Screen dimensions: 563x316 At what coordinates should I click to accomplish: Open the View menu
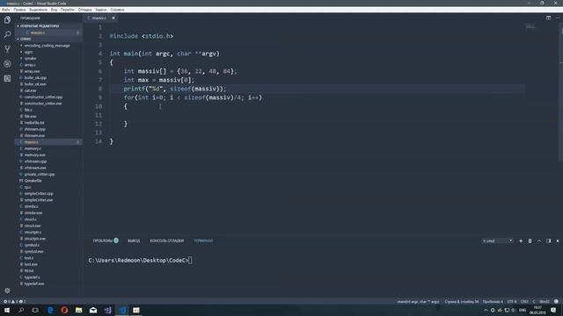pyautogui.click(x=54, y=10)
